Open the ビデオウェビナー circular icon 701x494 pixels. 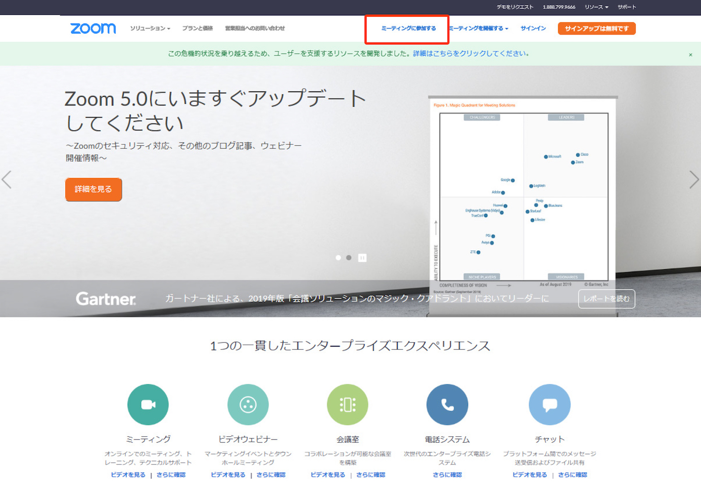pos(248,405)
